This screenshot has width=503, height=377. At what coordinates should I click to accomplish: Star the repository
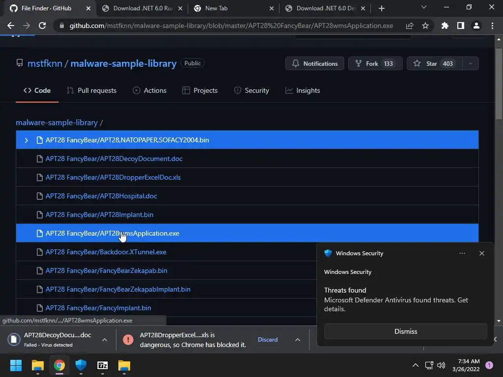(x=434, y=63)
